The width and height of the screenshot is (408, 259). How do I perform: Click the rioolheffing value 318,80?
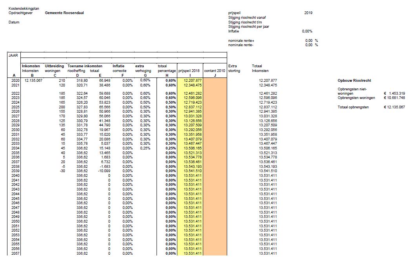coord(82,80)
